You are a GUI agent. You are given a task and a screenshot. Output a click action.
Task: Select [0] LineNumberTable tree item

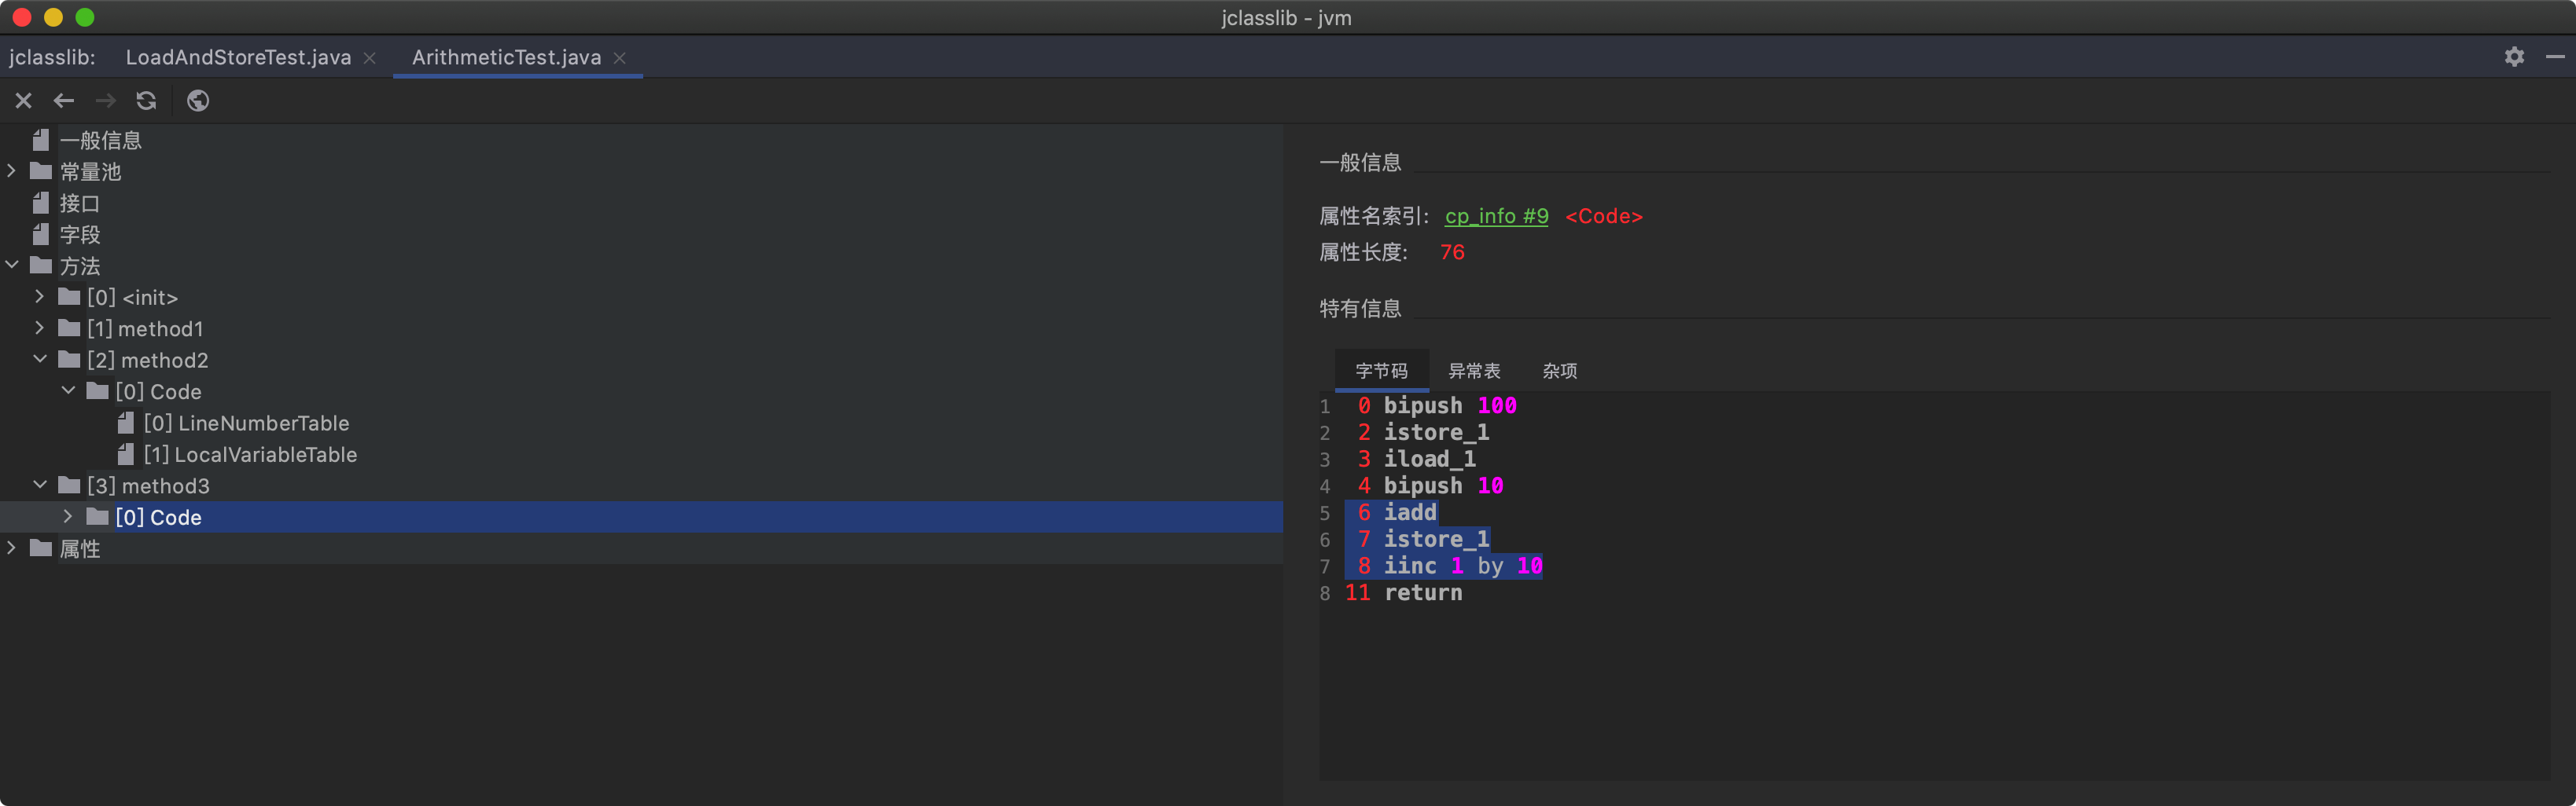click(x=246, y=423)
